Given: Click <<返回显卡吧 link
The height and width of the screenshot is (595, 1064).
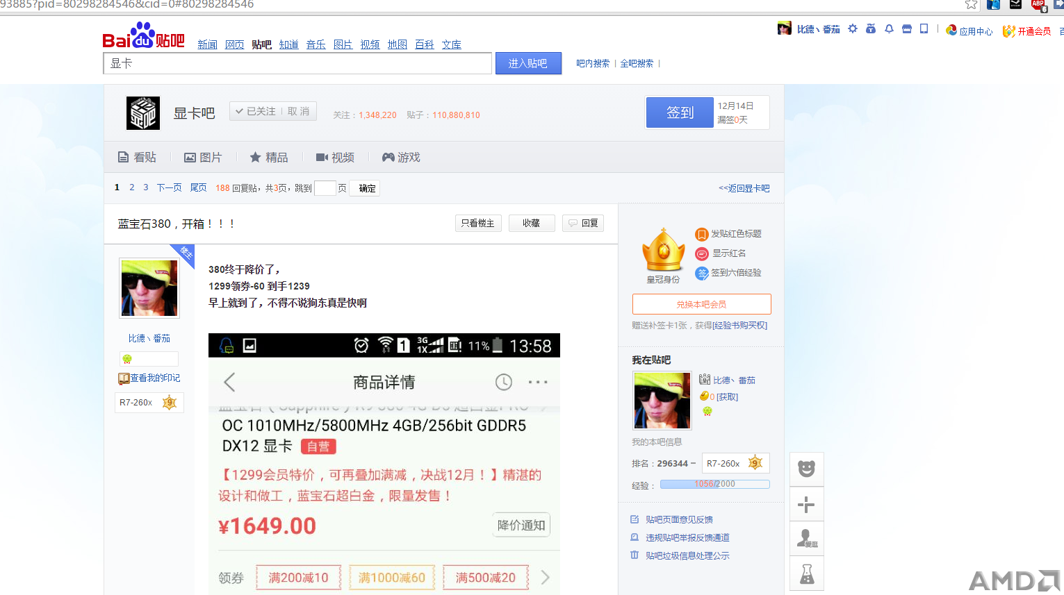Looking at the screenshot, I should [x=744, y=188].
